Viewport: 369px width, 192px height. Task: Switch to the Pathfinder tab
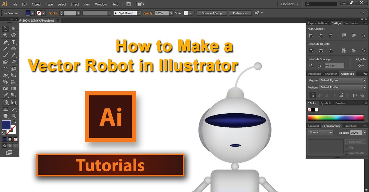coord(351,23)
